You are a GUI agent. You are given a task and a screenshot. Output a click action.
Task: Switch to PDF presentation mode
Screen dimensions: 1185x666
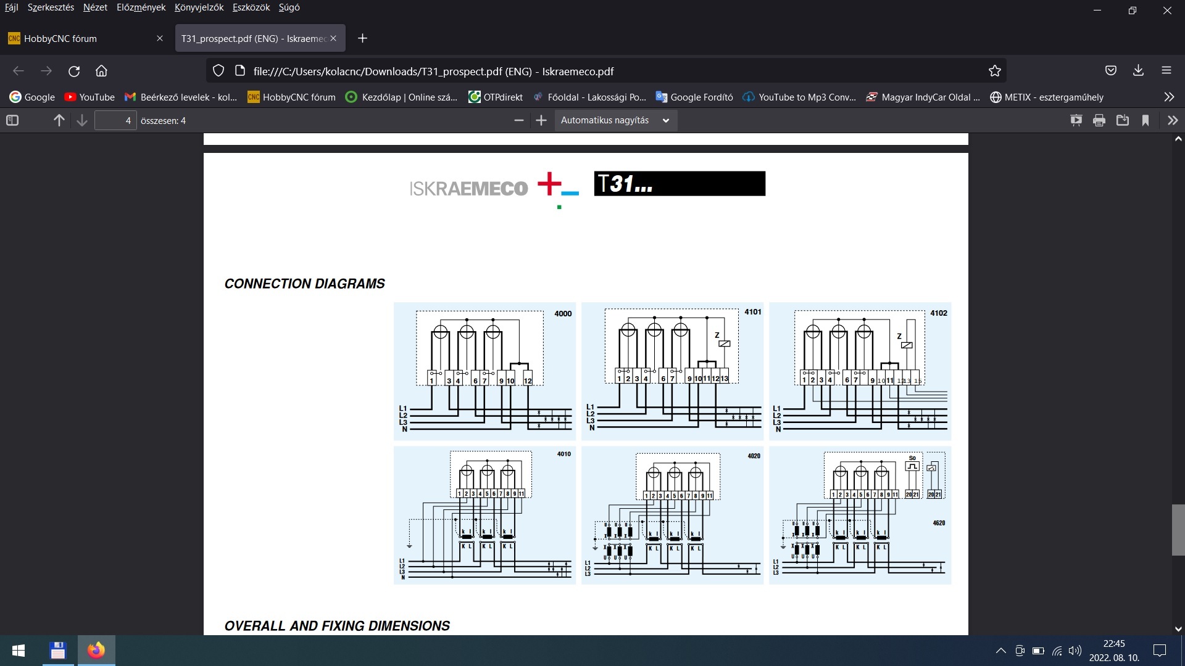[1076, 120]
